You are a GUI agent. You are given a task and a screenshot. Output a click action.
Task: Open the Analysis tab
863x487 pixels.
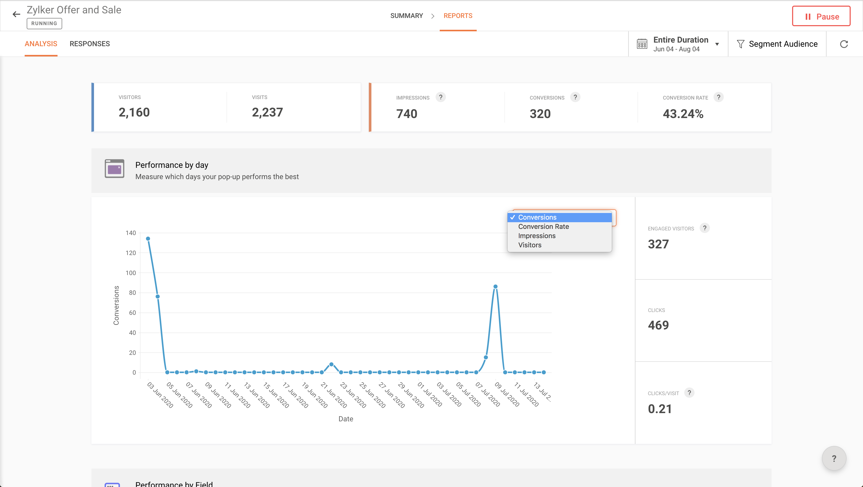pyautogui.click(x=41, y=44)
